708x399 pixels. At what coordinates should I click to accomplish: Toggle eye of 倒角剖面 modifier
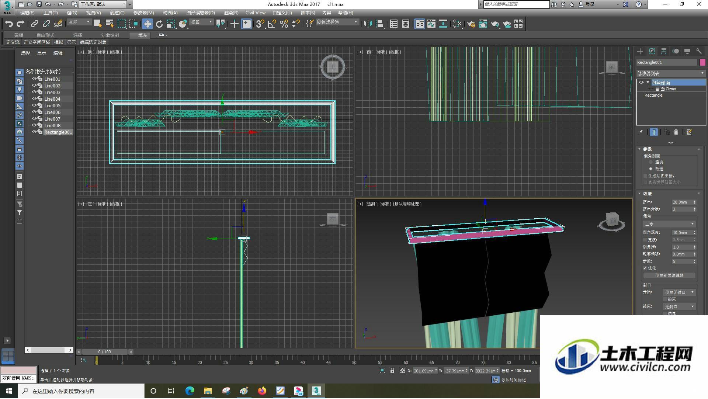(x=641, y=83)
